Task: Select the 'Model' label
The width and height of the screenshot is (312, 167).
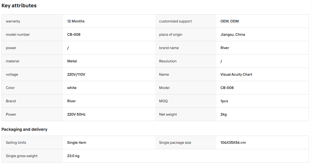Action: (x=164, y=88)
